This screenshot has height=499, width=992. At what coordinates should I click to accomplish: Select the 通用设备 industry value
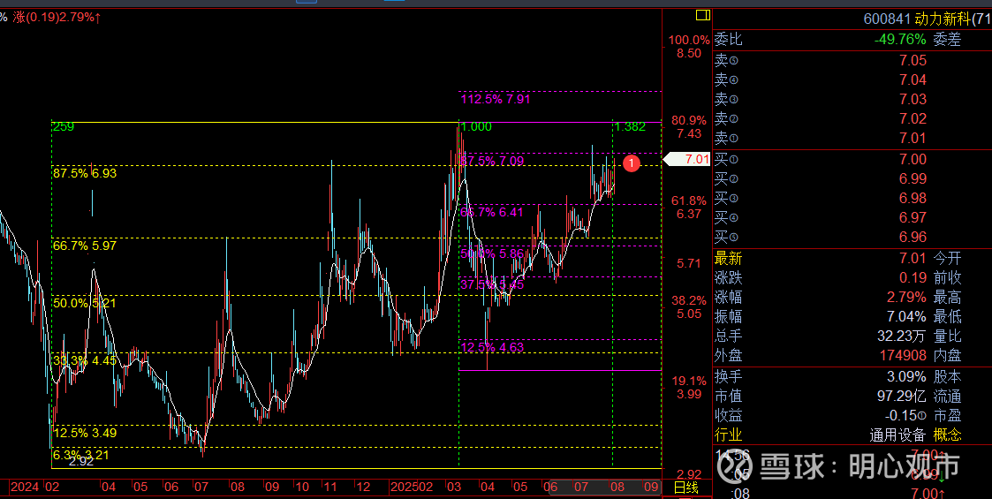(x=897, y=435)
